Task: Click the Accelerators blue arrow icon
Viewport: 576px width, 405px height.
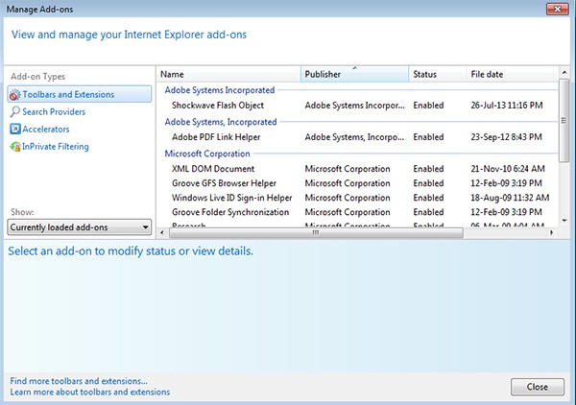Action: (15, 129)
